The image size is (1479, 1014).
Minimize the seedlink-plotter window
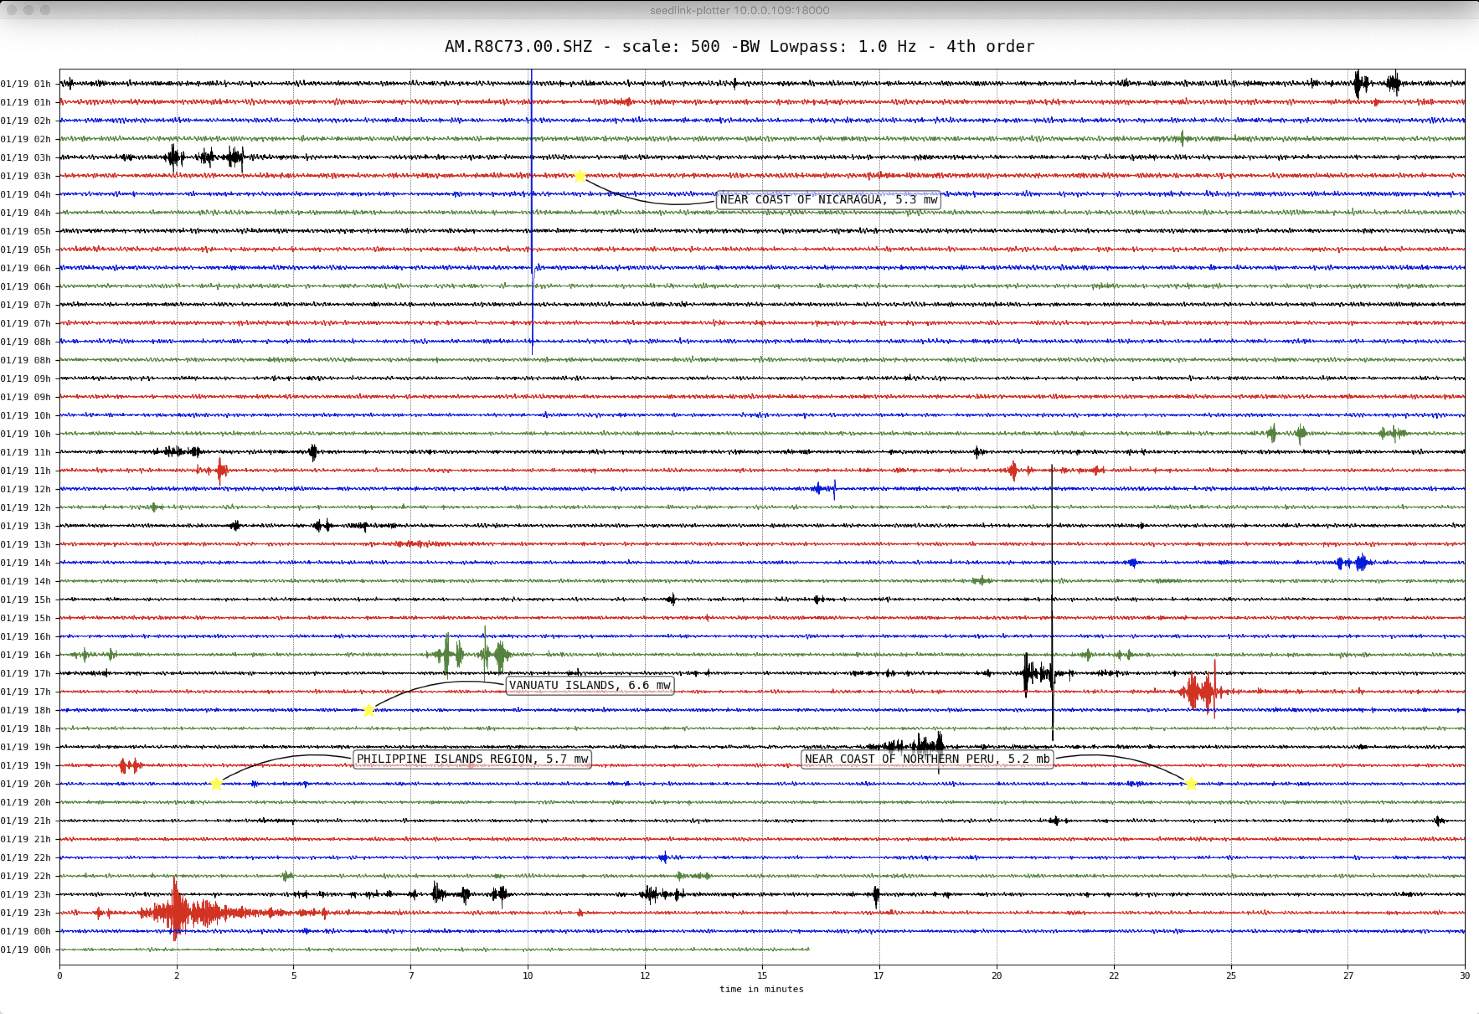28,10
